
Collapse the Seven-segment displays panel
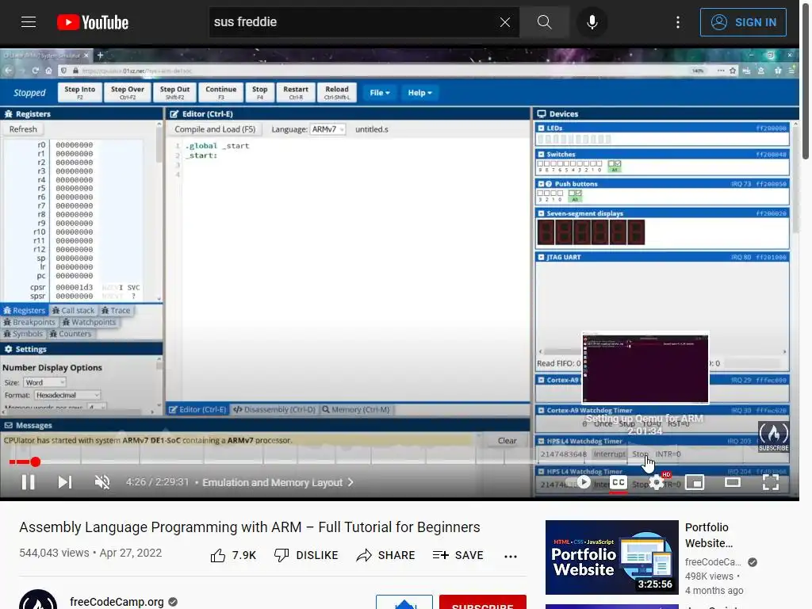tap(541, 213)
